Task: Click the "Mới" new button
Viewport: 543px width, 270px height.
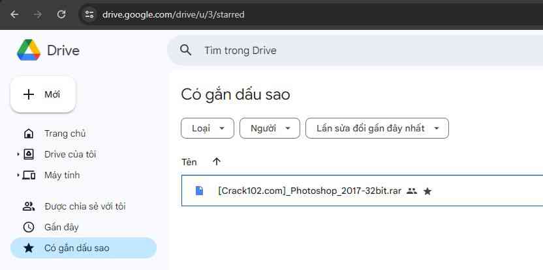Action: (43, 94)
